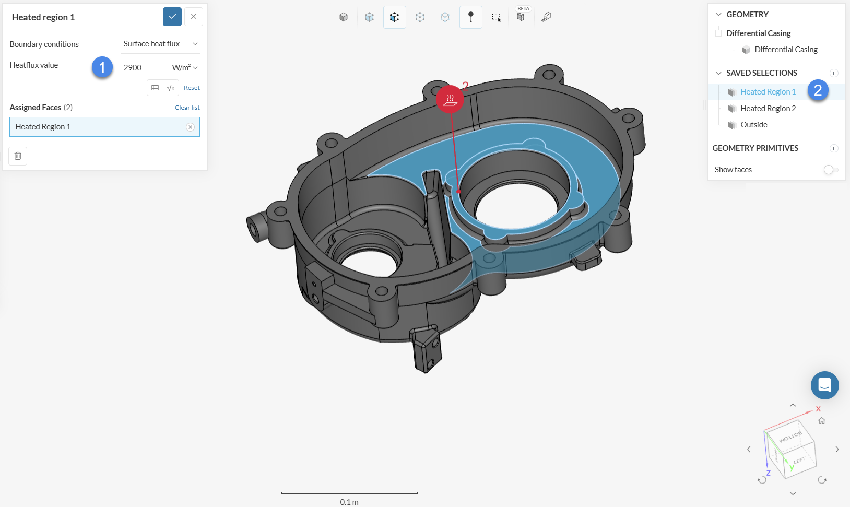The image size is (850, 507).
Task: Remove Heated Region 1 from assigned faces
Action: [190, 127]
